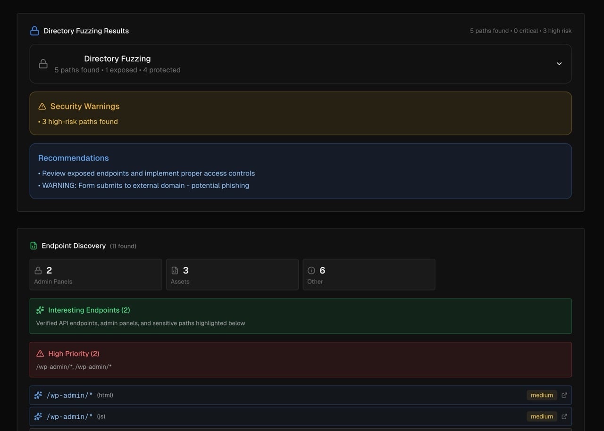Click the info icon in Other card

pyautogui.click(x=311, y=271)
